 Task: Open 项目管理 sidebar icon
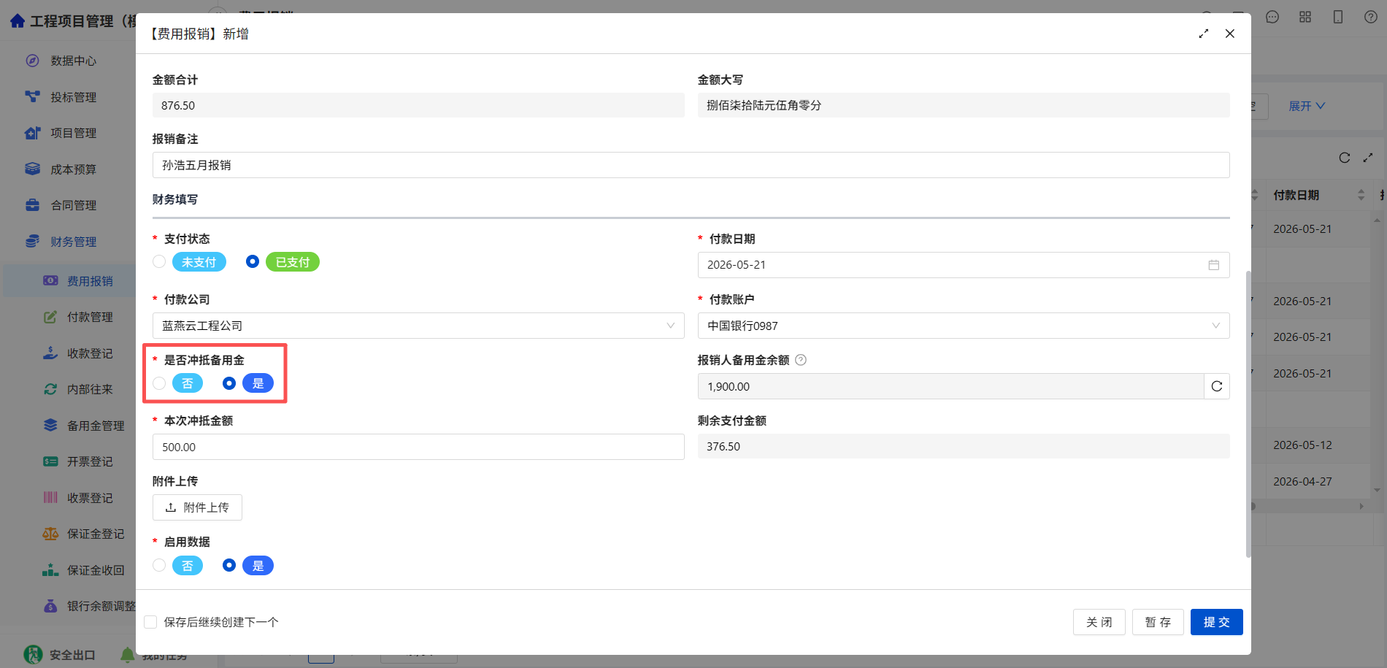click(32, 133)
